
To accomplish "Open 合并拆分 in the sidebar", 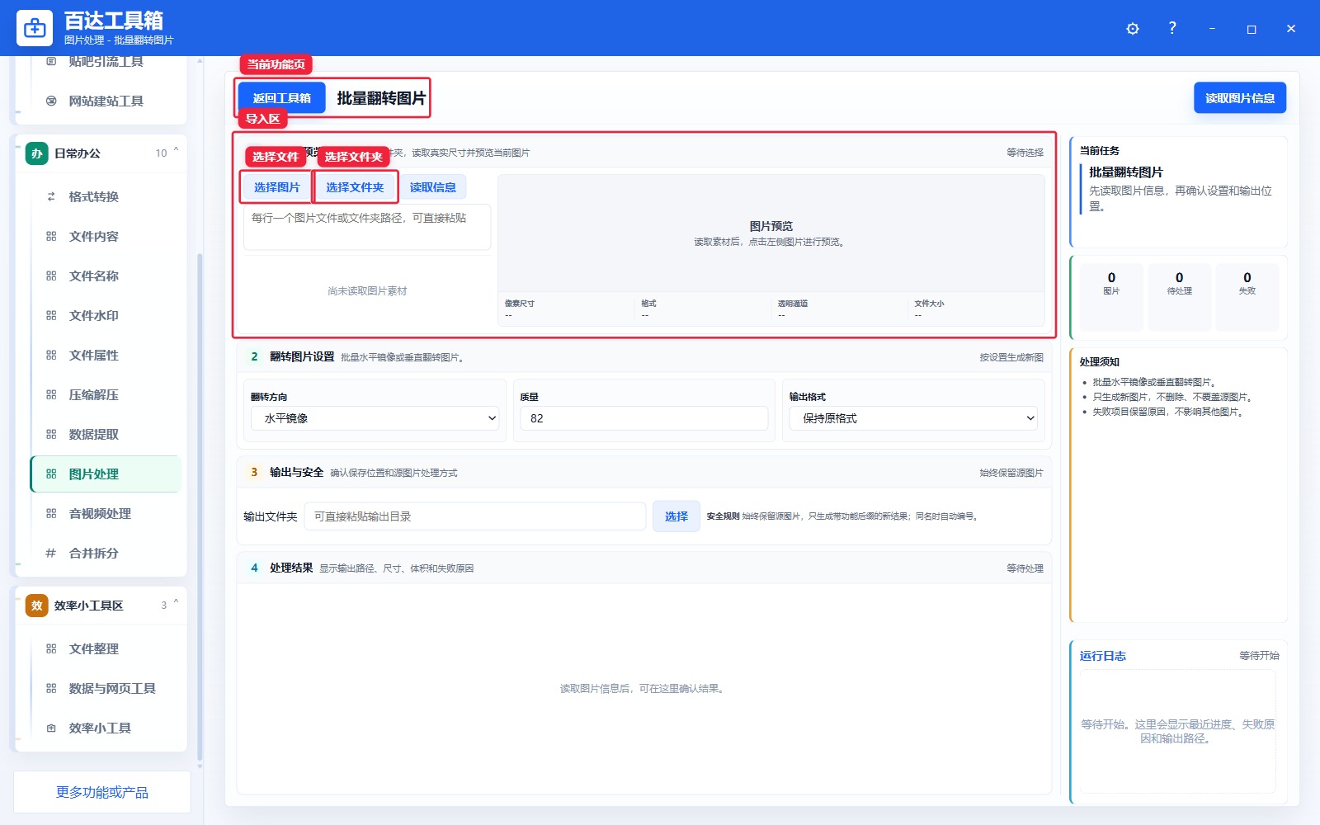I will pos(106,553).
